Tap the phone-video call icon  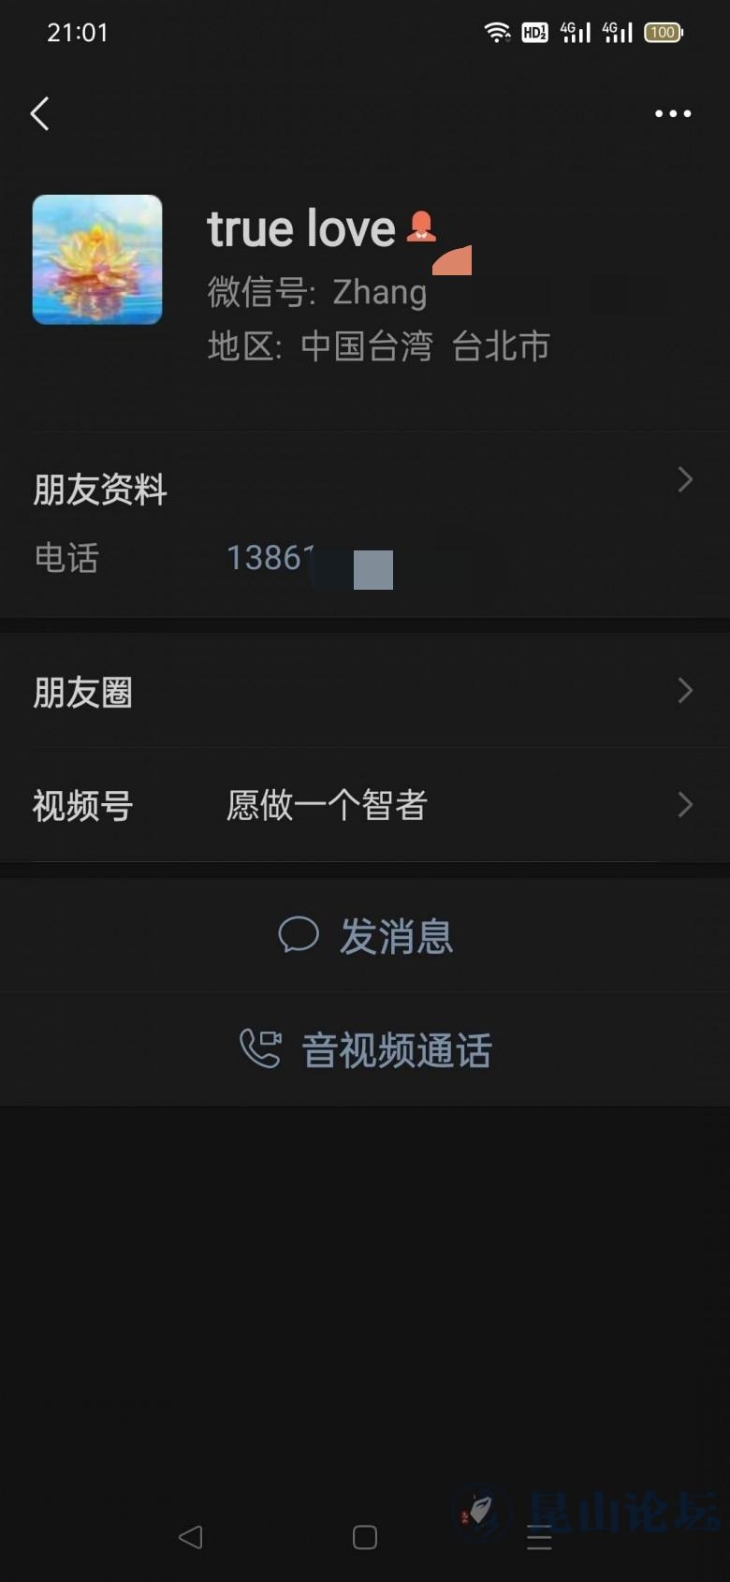(260, 1049)
